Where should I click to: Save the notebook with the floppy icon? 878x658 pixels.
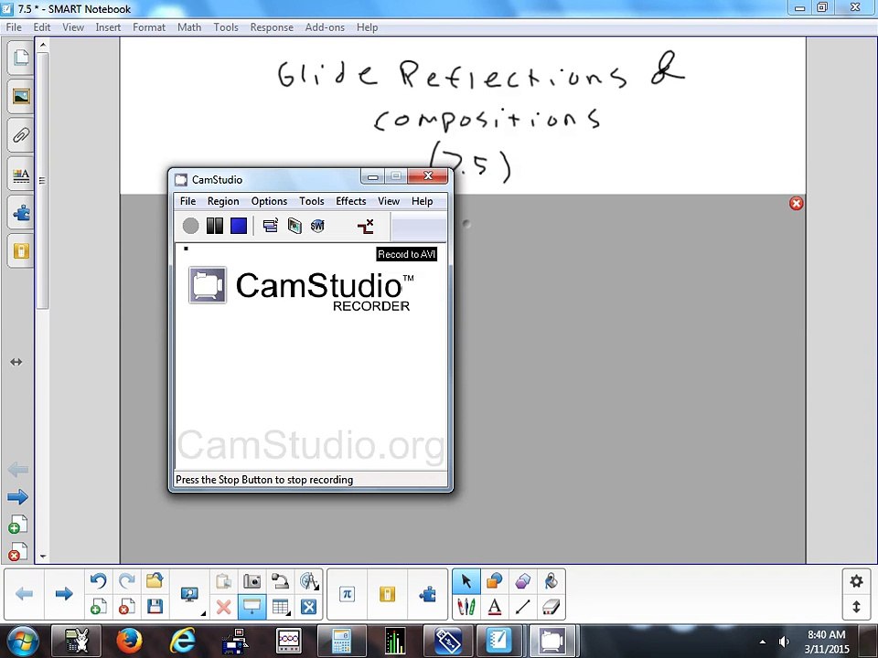tap(155, 607)
